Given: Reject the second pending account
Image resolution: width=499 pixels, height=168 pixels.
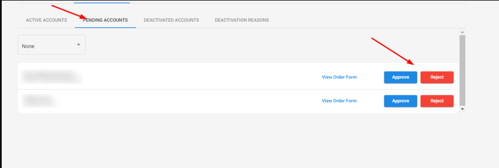Looking at the screenshot, I should [437, 101].
